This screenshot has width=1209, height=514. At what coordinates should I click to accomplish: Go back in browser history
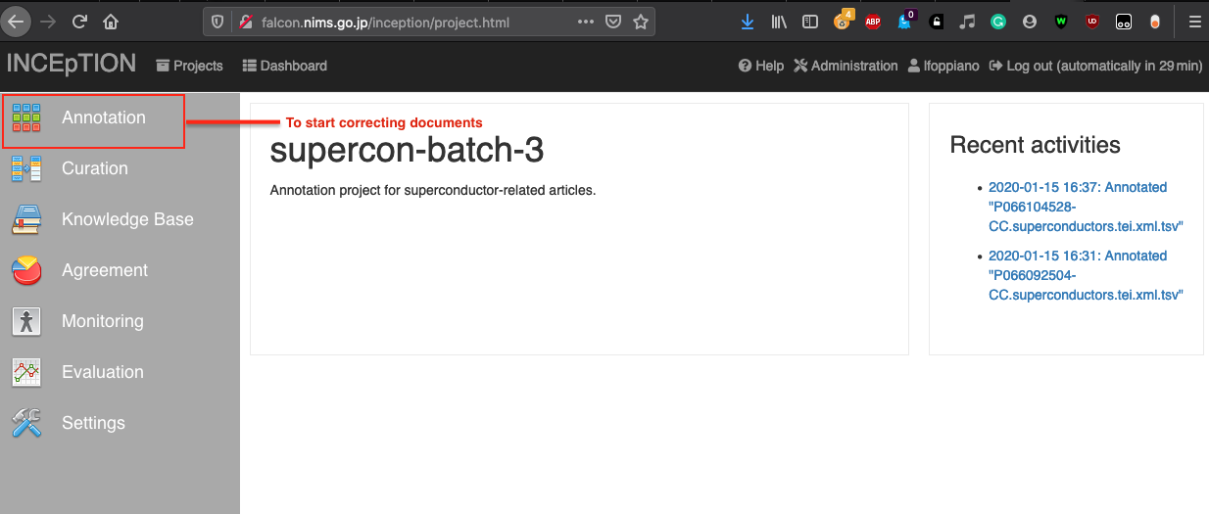click(x=17, y=21)
